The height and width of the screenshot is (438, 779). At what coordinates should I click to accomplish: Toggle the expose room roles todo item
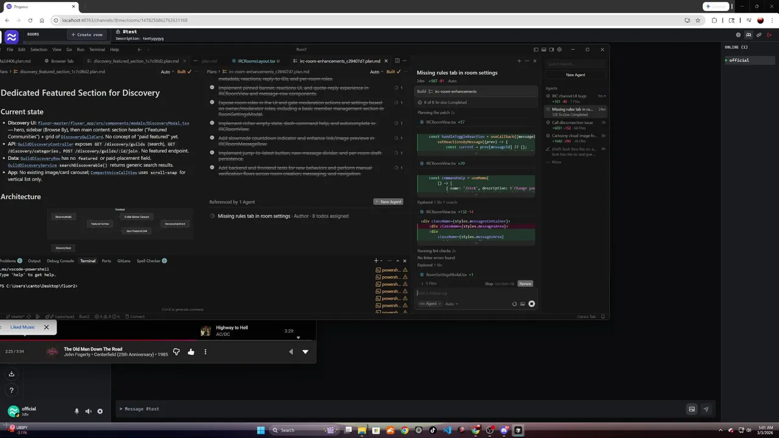coord(212,102)
